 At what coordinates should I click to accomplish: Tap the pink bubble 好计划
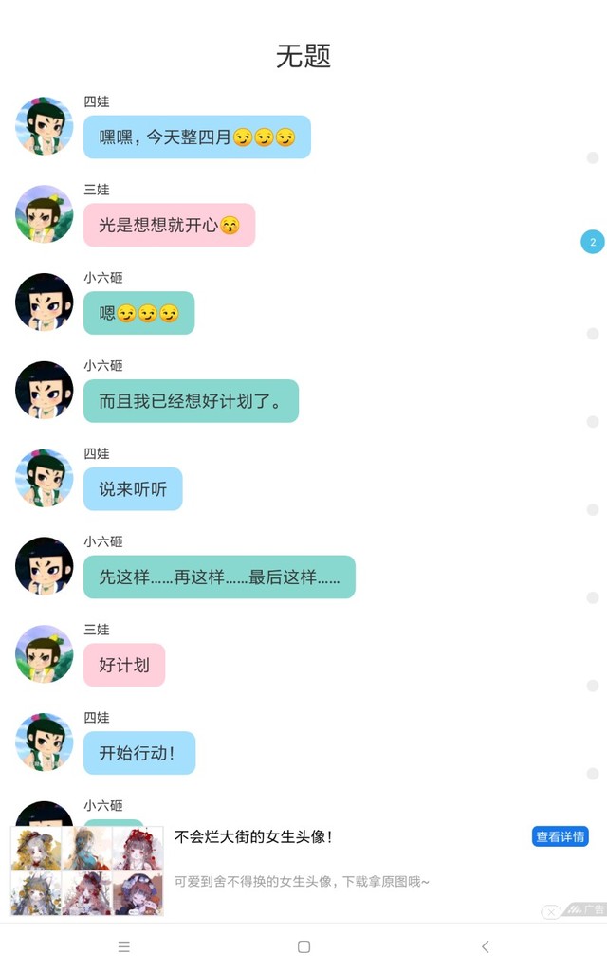(124, 665)
